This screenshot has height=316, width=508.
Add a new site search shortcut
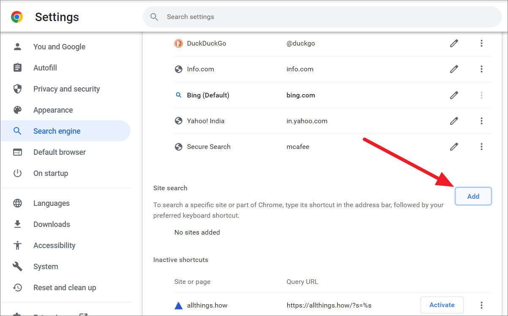pos(473,196)
